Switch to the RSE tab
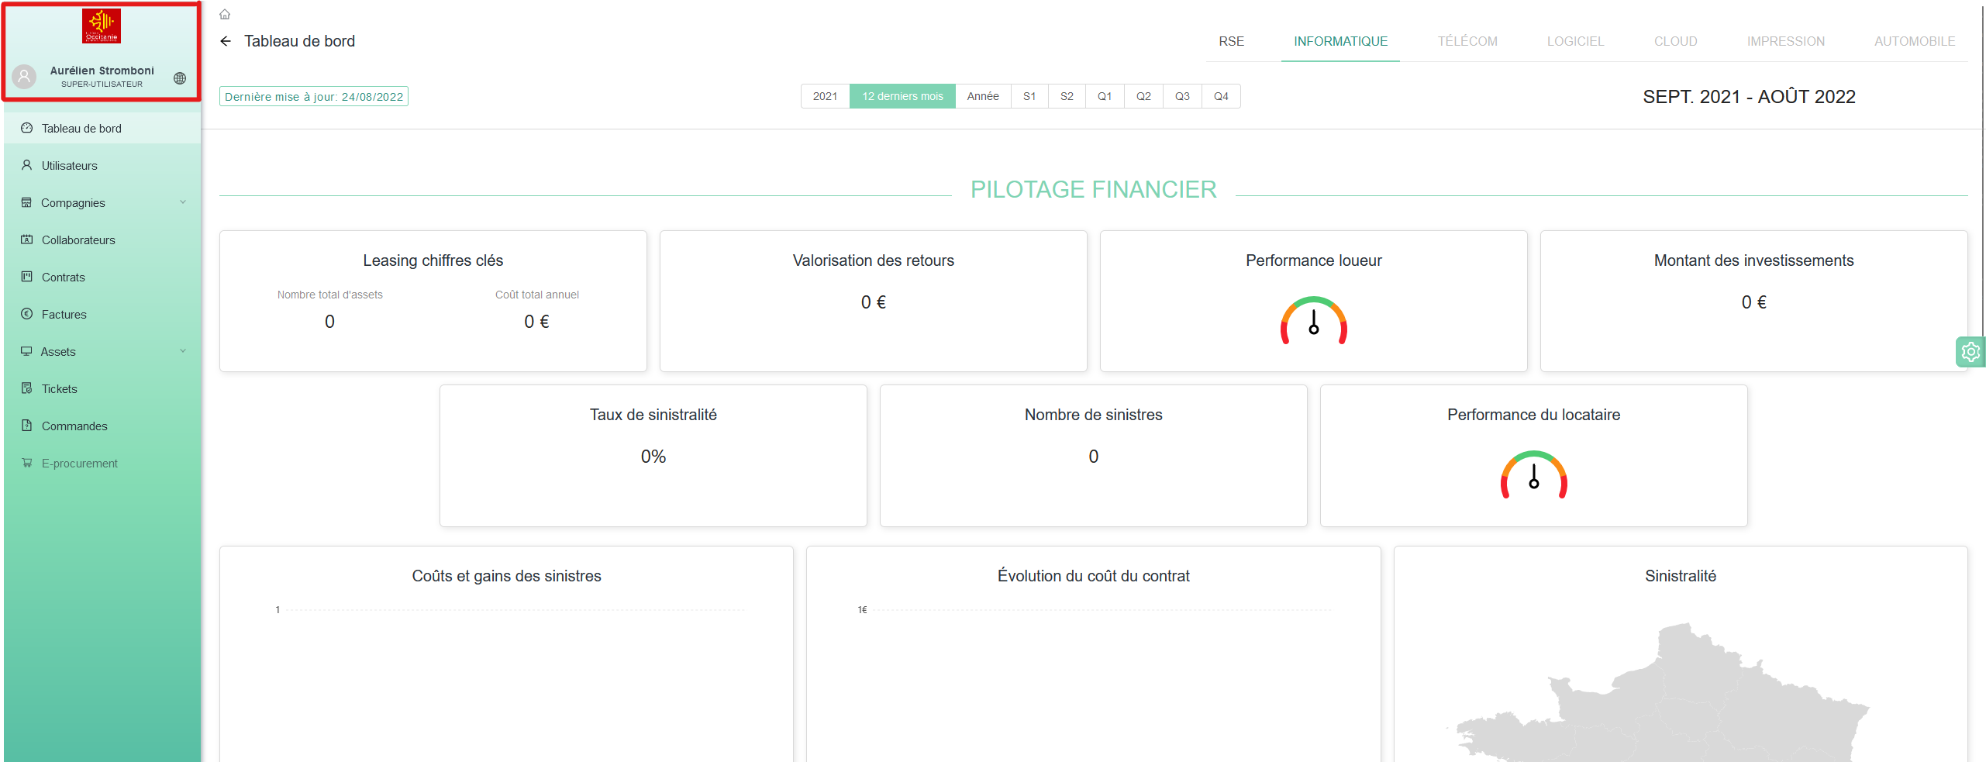 click(1230, 41)
